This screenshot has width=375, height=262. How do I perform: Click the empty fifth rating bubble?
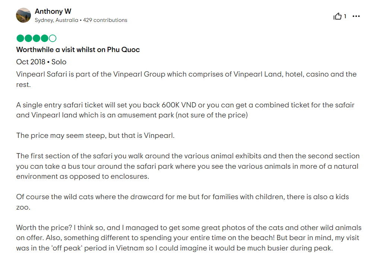point(53,38)
